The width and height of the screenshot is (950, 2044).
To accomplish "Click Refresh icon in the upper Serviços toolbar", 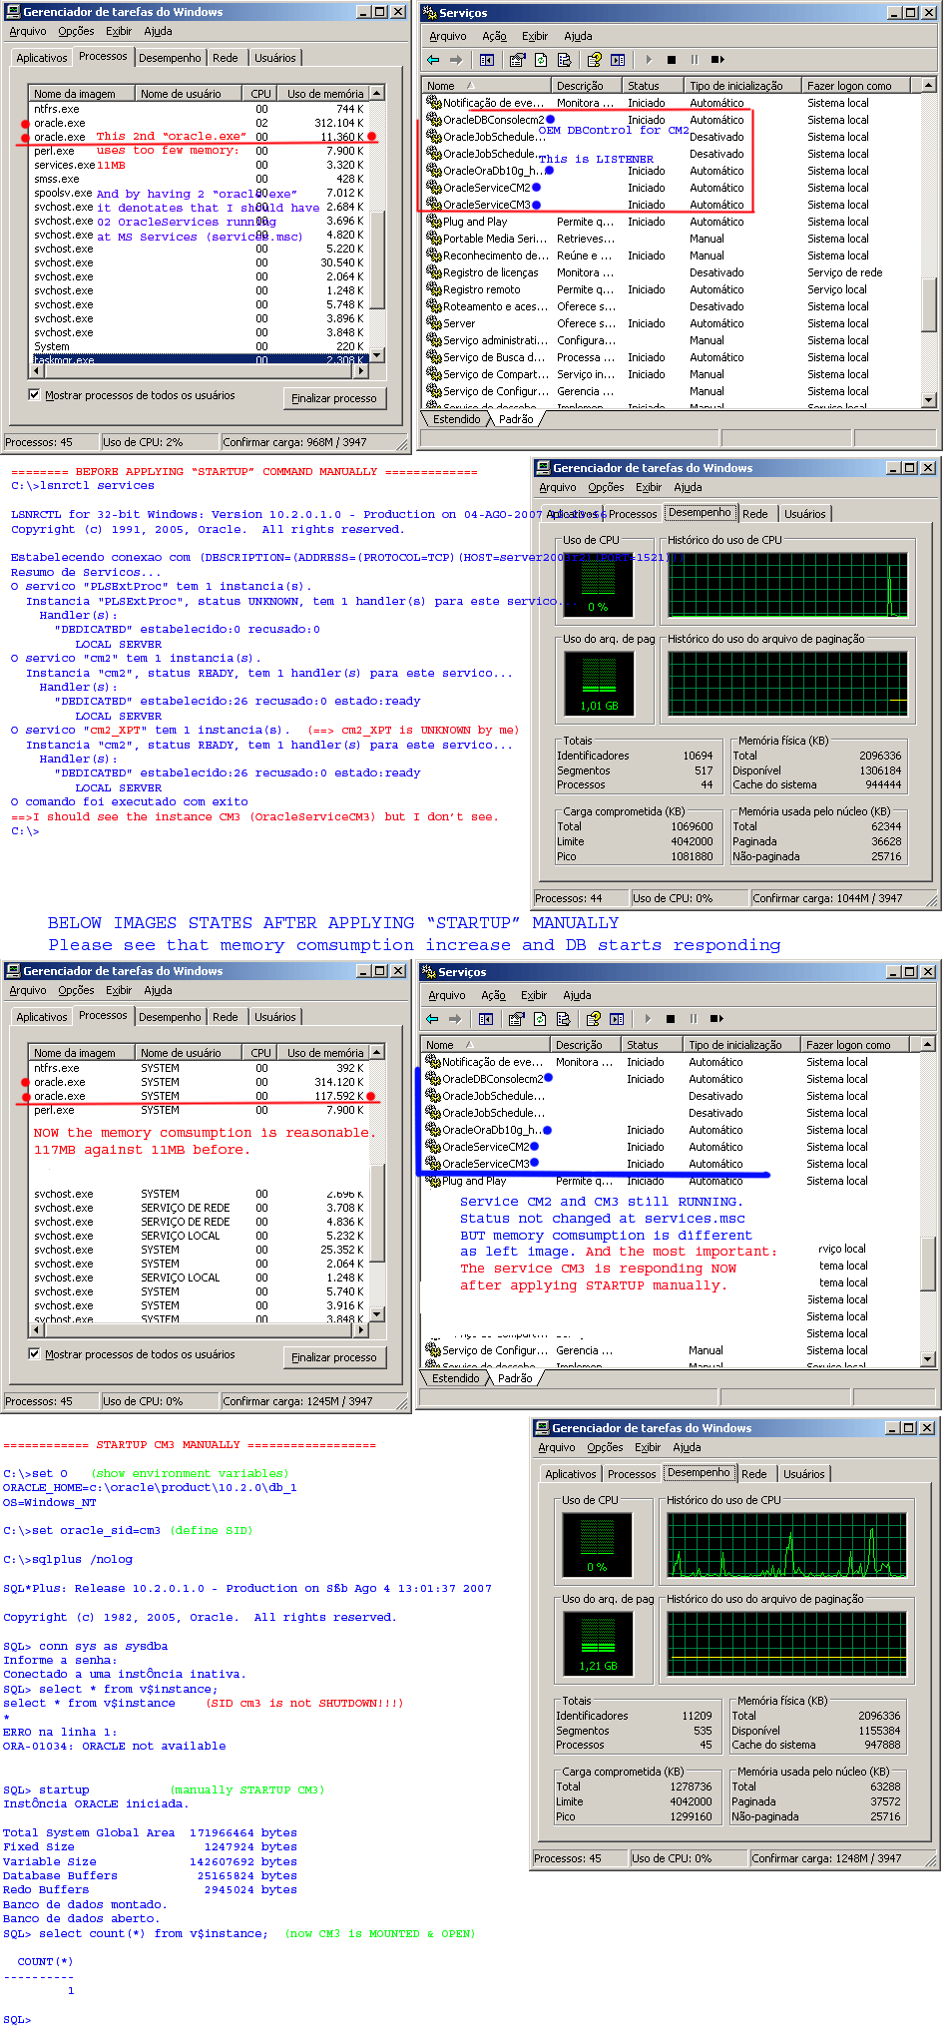I will [x=541, y=60].
